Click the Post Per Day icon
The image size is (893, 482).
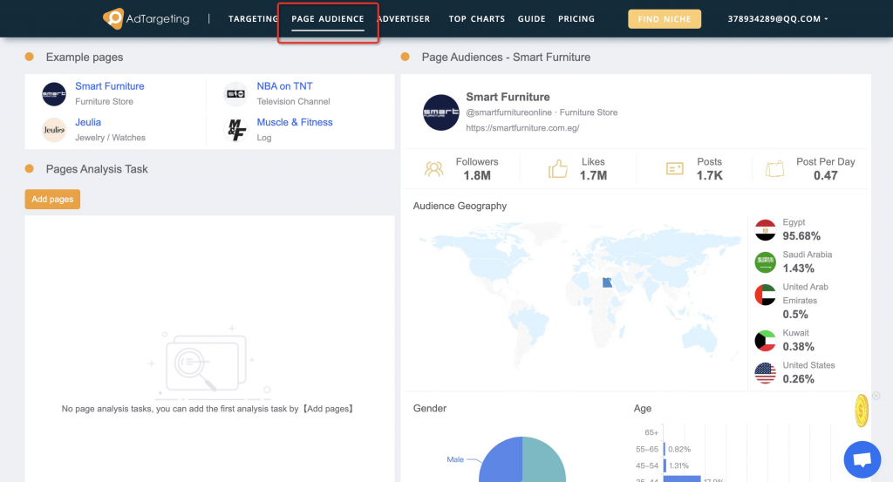tap(774, 169)
